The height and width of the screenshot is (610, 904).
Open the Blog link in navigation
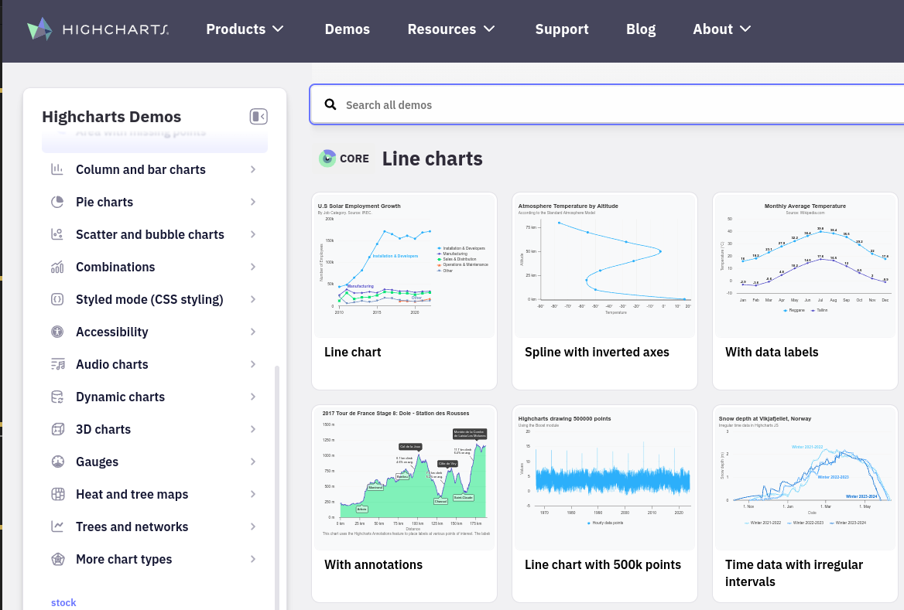[x=640, y=29]
